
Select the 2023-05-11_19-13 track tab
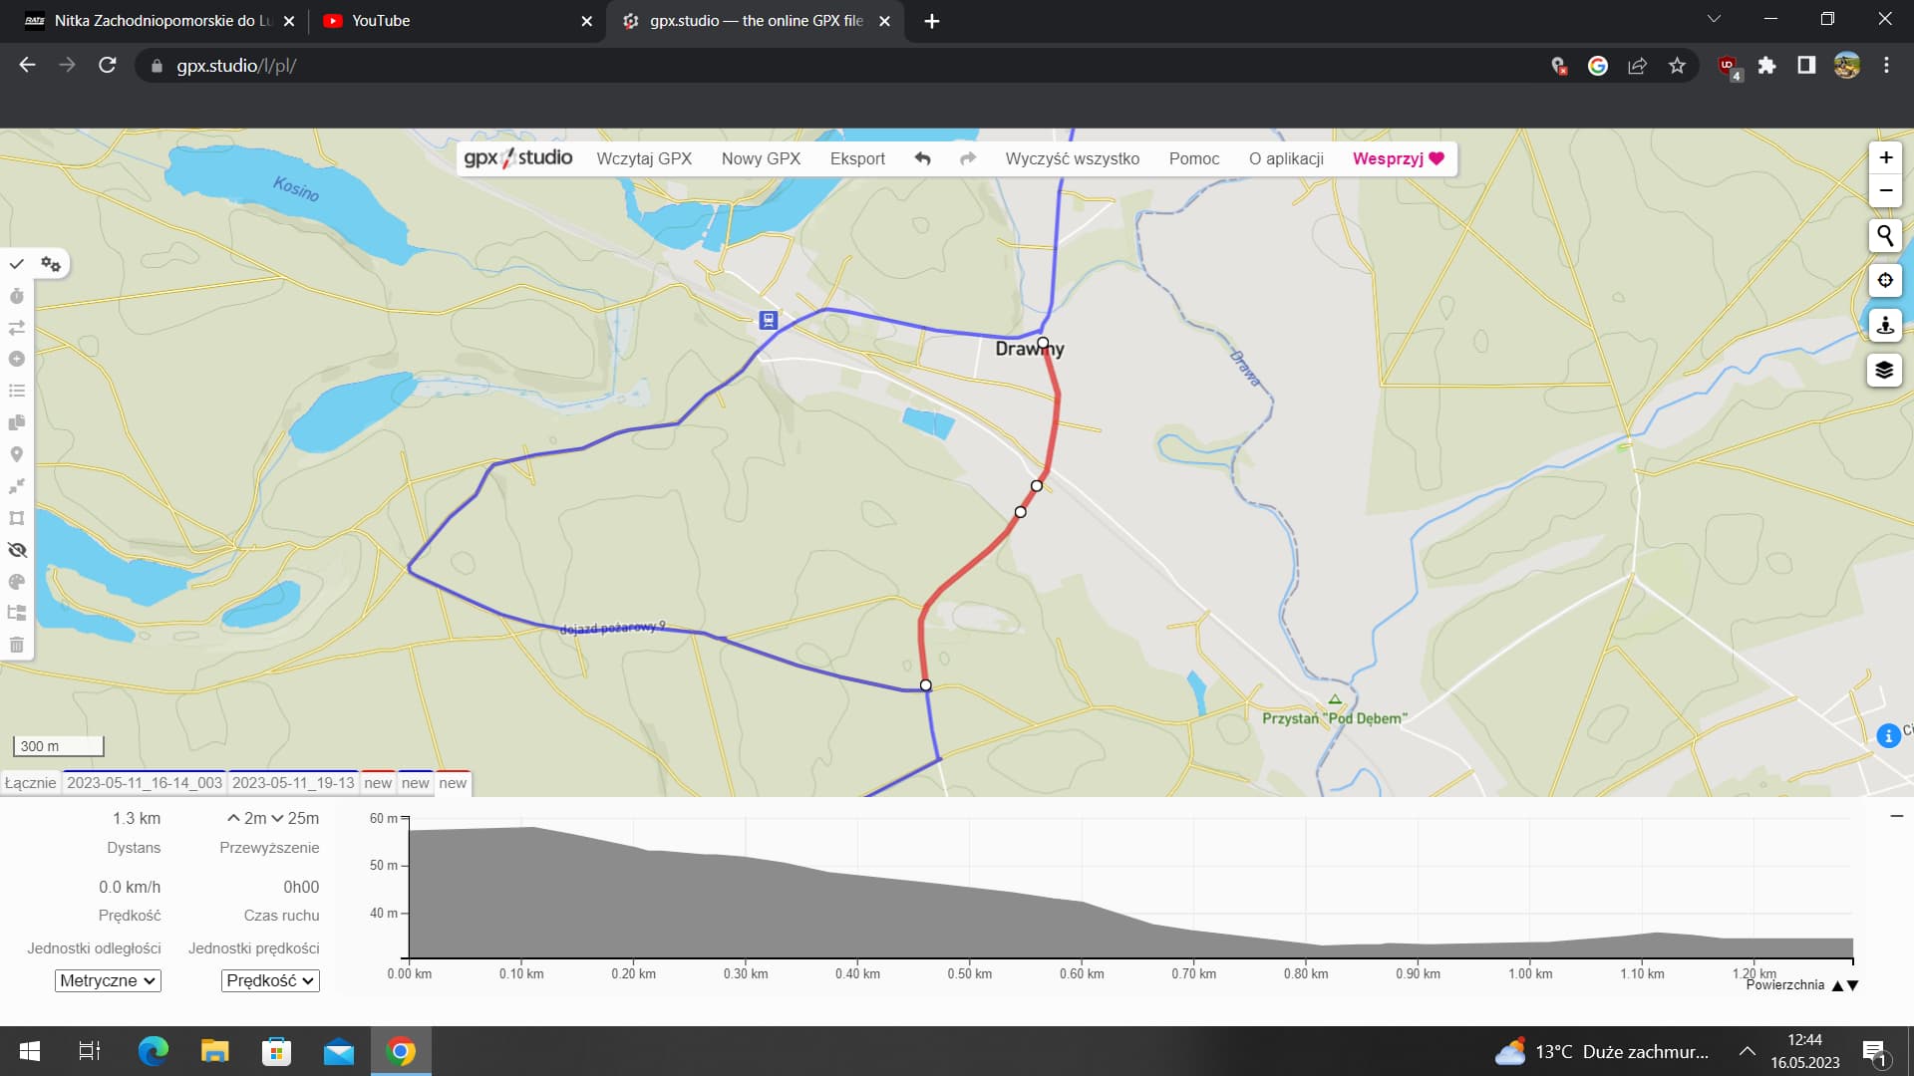pyautogui.click(x=293, y=783)
